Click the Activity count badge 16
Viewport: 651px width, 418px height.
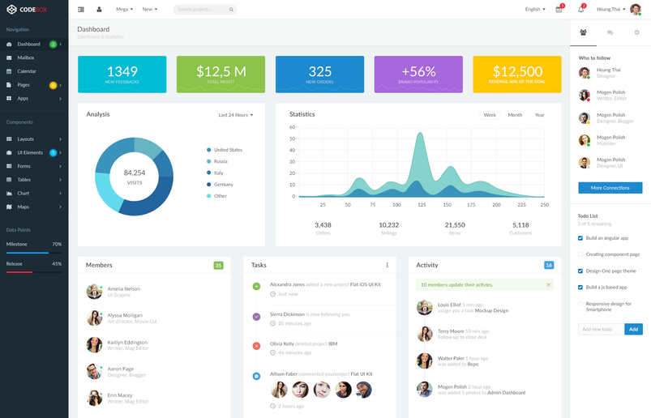549,265
